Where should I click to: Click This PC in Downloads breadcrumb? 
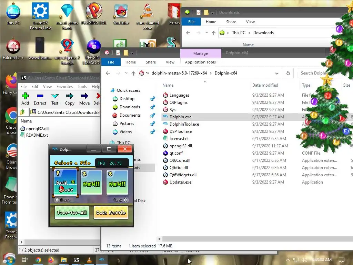pyautogui.click(x=239, y=33)
